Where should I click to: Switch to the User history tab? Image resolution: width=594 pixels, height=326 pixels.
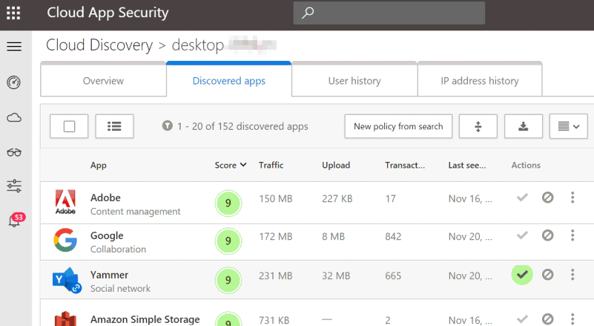click(x=354, y=81)
